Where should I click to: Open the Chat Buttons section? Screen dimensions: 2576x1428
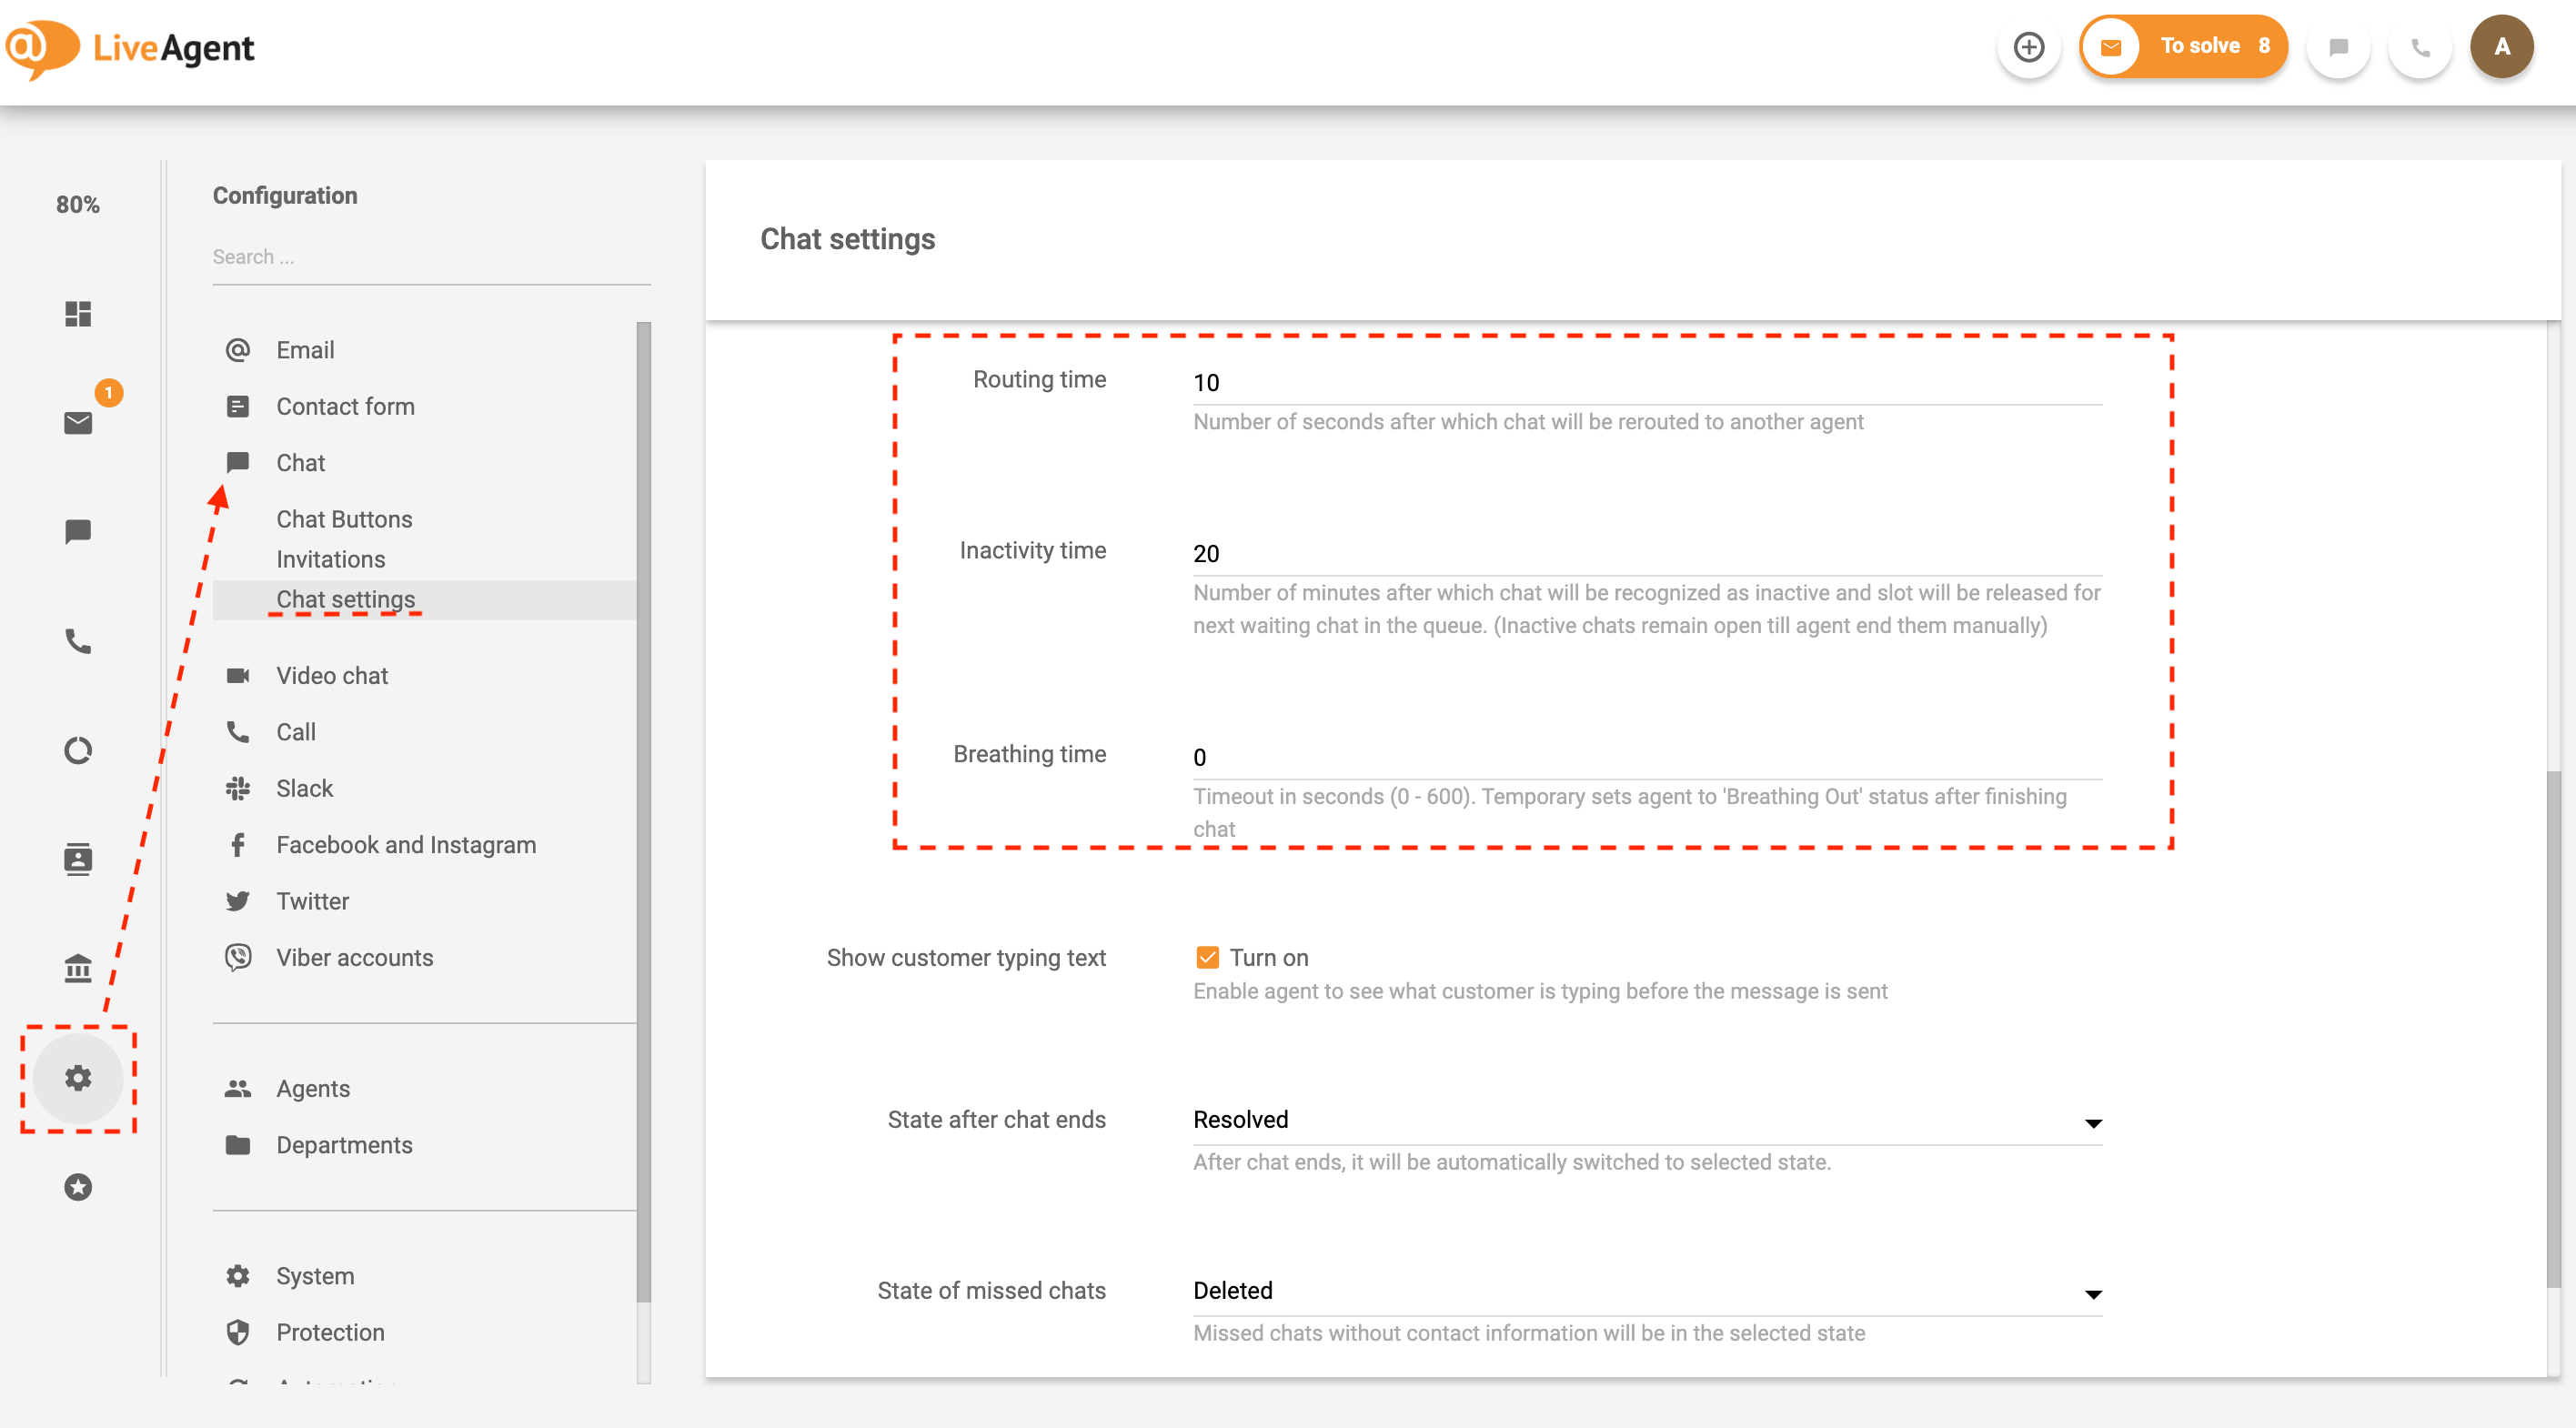click(344, 519)
